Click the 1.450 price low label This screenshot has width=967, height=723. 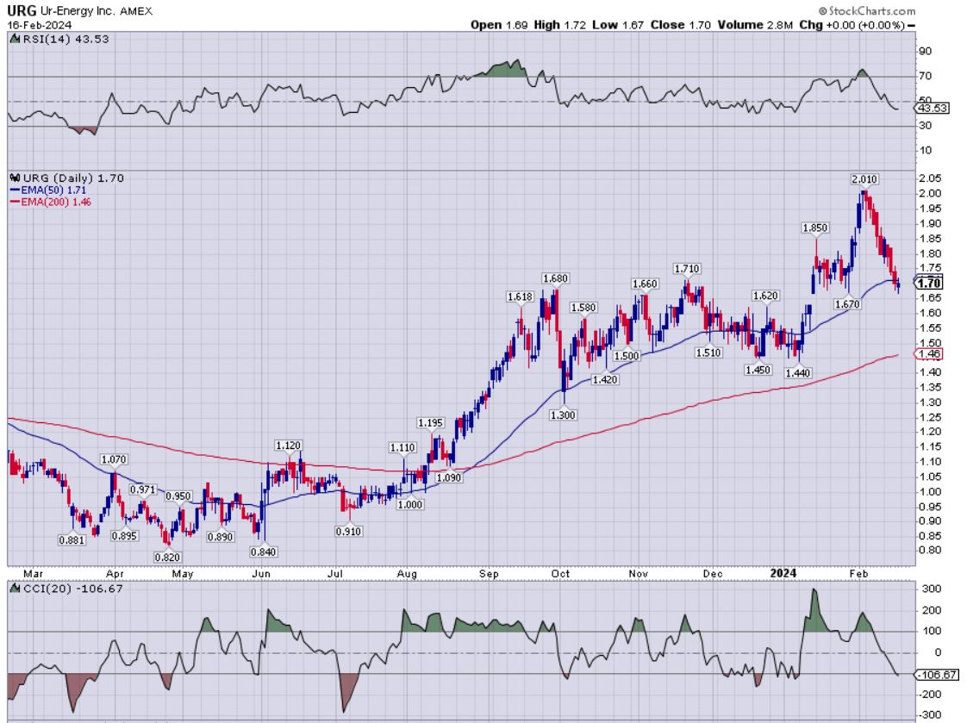(x=758, y=370)
